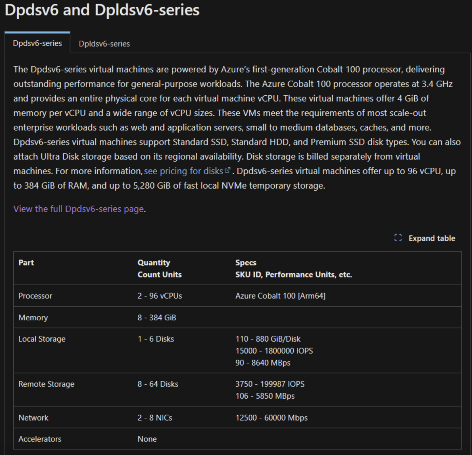Screen dimensions: 472x455
Task: Select the Dpdsv6-series tab
Action: 37,43
